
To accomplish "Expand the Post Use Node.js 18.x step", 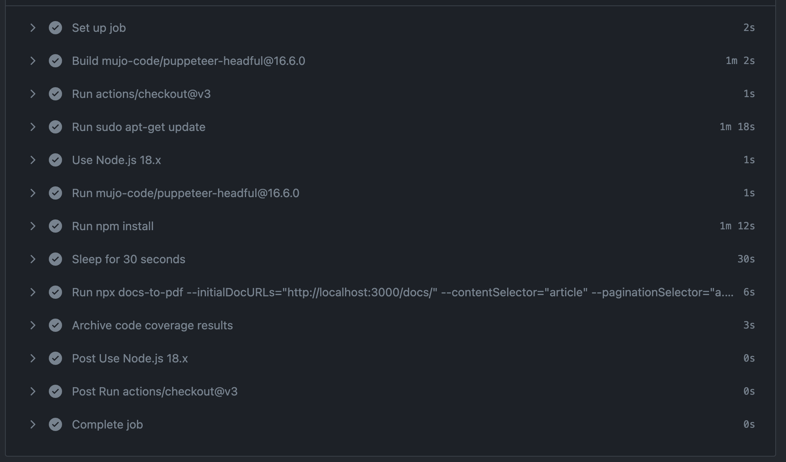I will click(x=33, y=358).
